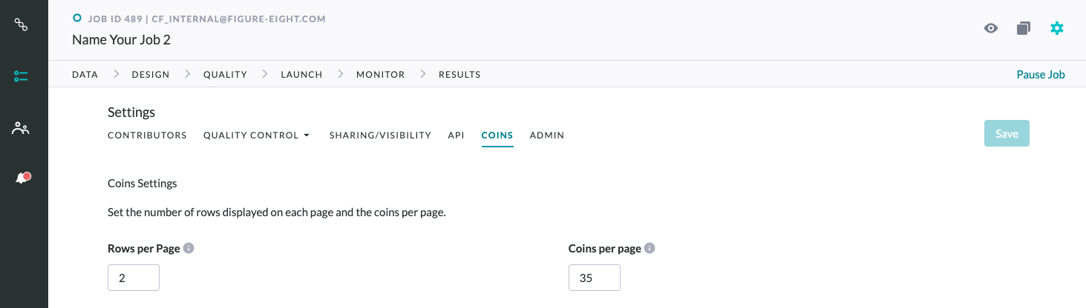The image size is (1086, 308).
Task: Focus the Coins per page input field
Action: point(595,278)
